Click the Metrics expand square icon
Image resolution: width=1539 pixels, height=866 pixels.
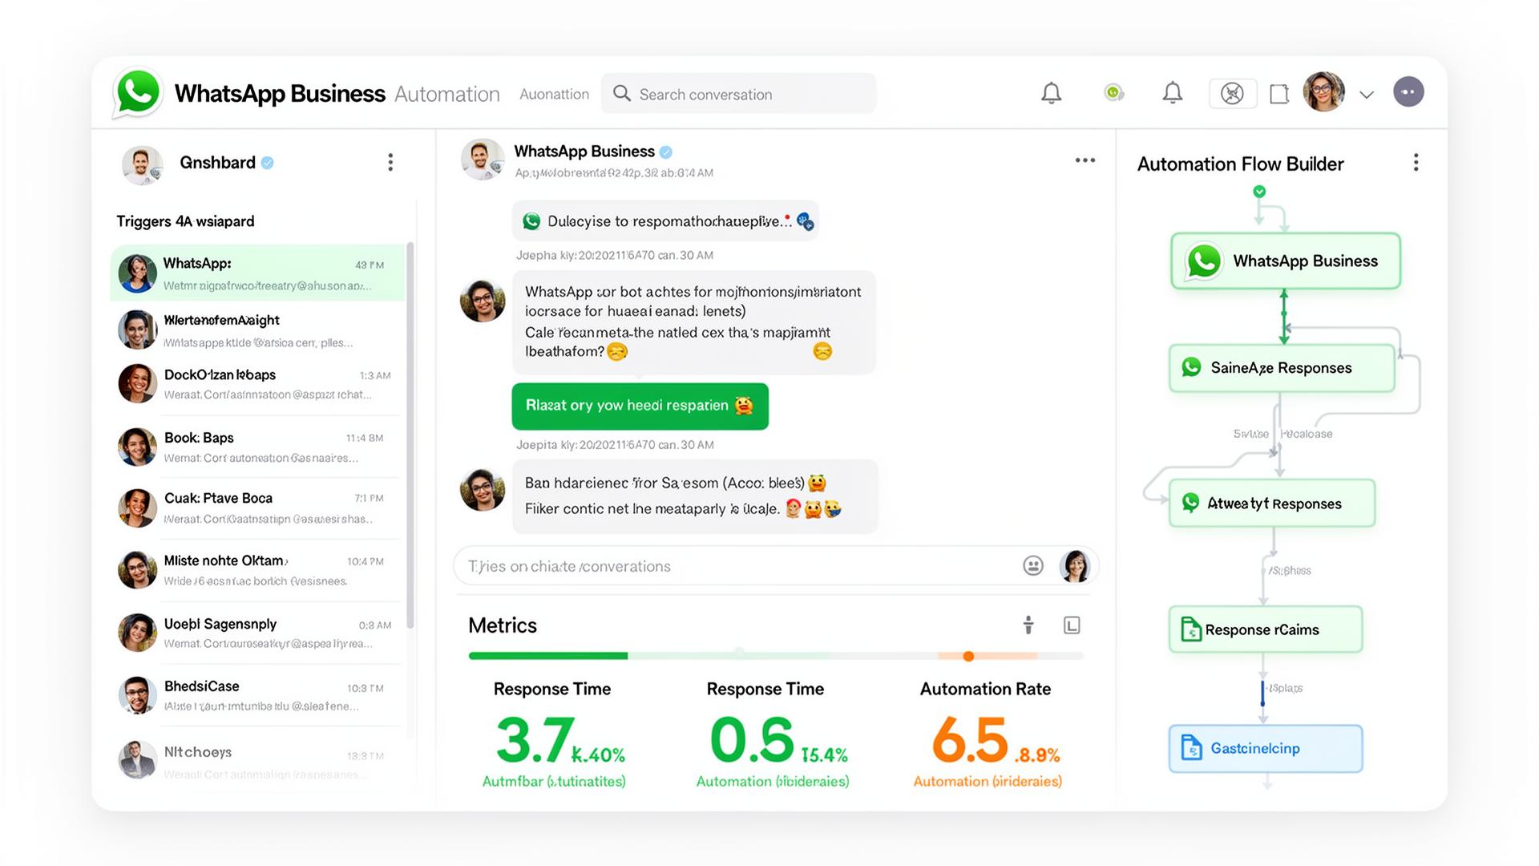(x=1072, y=625)
